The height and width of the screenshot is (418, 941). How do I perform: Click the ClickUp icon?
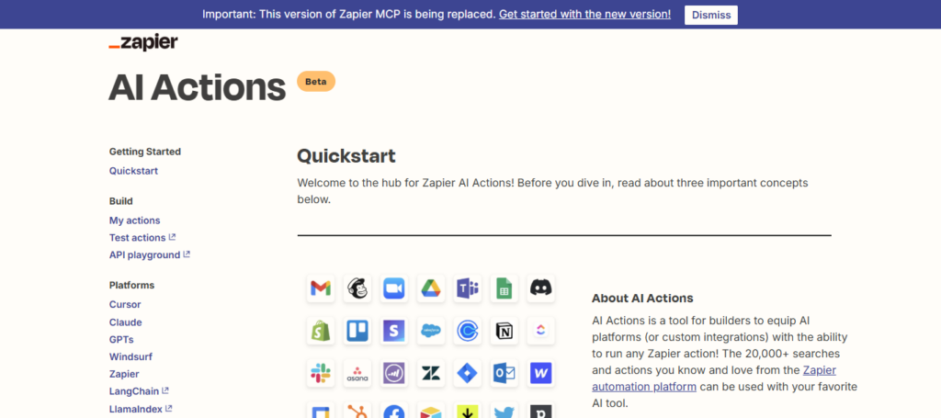point(540,331)
